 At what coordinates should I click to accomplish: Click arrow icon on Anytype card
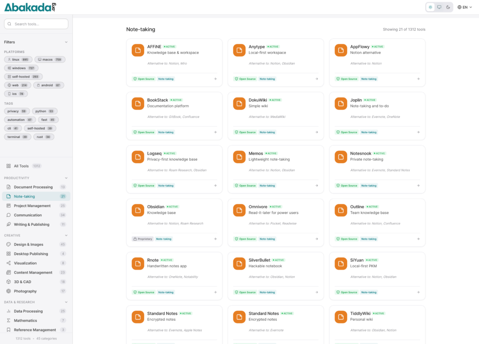(317, 79)
